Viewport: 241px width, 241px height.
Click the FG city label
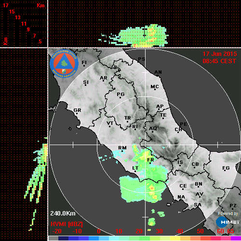[x=226, y=168]
